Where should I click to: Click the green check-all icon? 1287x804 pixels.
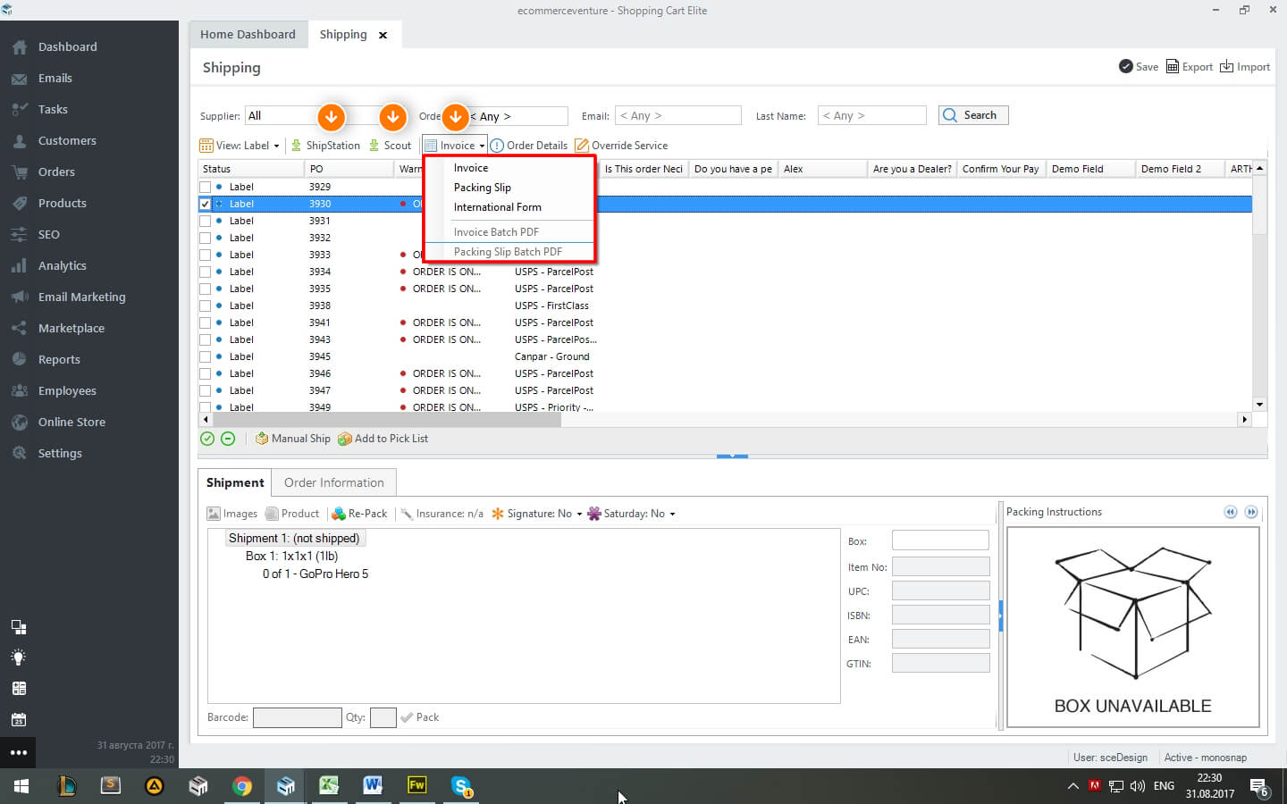(x=207, y=439)
